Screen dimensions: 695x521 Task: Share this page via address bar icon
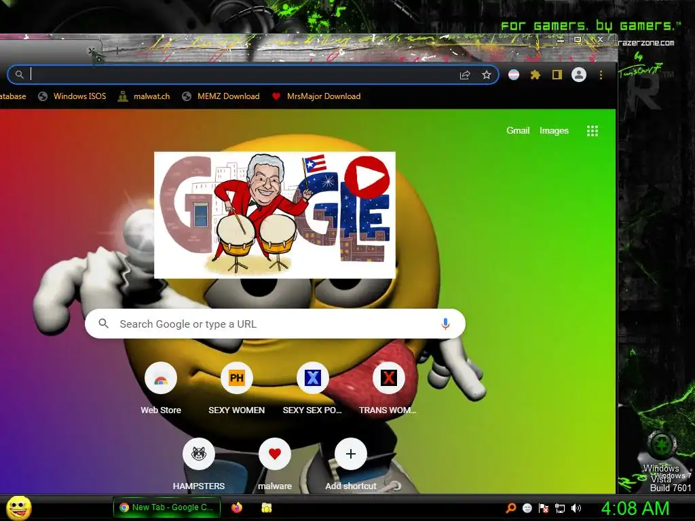click(x=464, y=75)
